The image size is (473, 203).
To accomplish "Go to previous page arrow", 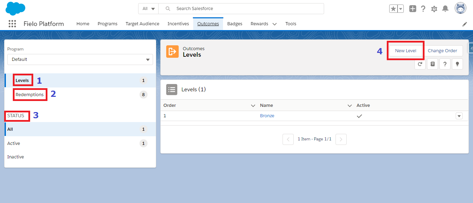I will click(x=288, y=139).
